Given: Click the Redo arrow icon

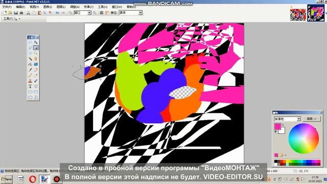Looking at the screenshot, I should 63,13.
